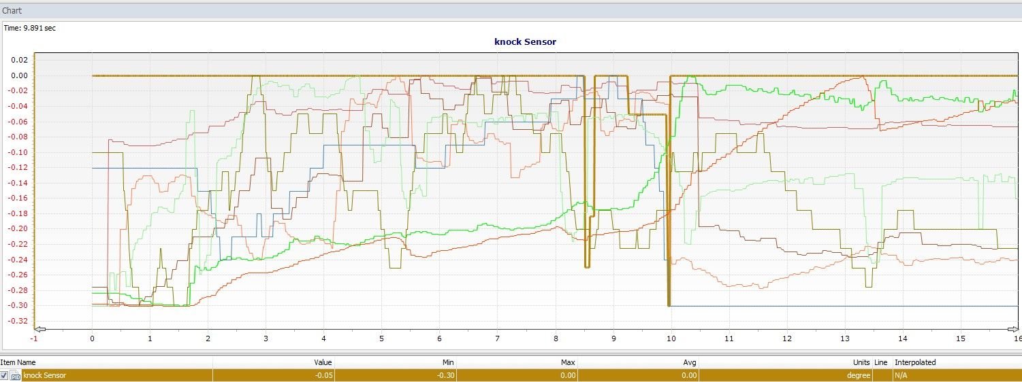Click the 5 second mark on time axis
The image size is (1022, 382).
(x=382, y=338)
